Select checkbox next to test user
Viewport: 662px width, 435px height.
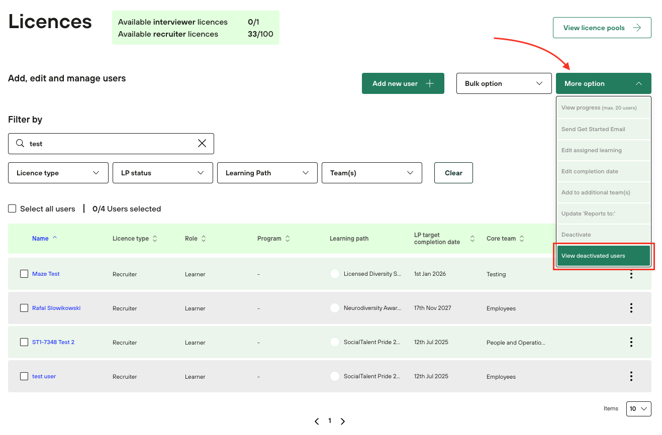click(x=24, y=376)
